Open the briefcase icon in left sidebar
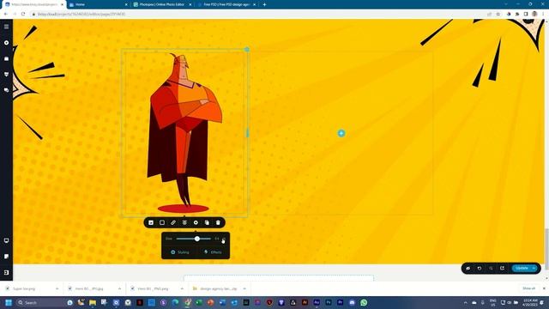 6,58
